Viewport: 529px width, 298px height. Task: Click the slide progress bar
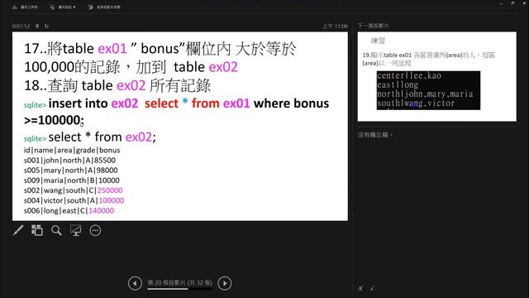tap(180, 289)
